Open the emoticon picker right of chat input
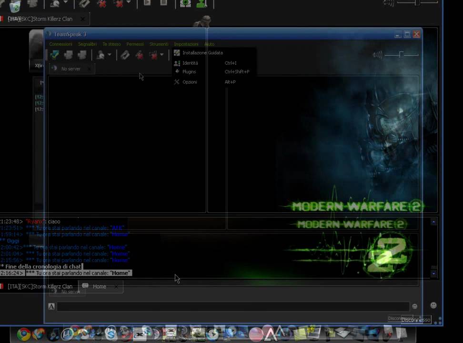463x343 pixels. [414, 306]
